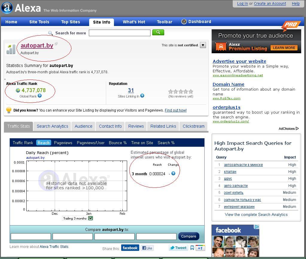Click Alexa Traffic Stats link
This screenshot has width=306, height=259.
click(54, 246)
